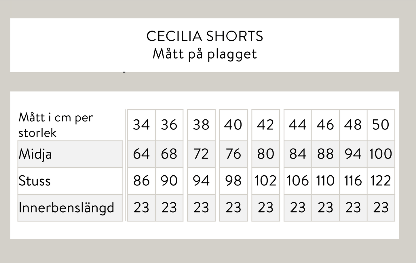Image resolution: width=416 pixels, height=263 pixels.
Task: Select the Stuss value 102 cell
Action: pos(265,181)
